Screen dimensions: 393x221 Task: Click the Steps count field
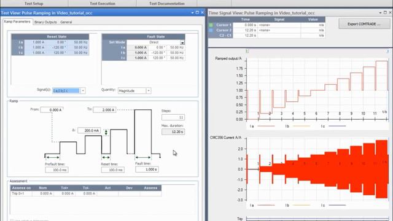coord(173,117)
